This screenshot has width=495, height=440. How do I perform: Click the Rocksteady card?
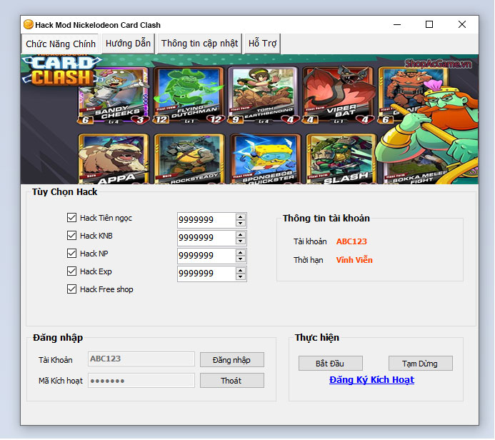click(189, 159)
